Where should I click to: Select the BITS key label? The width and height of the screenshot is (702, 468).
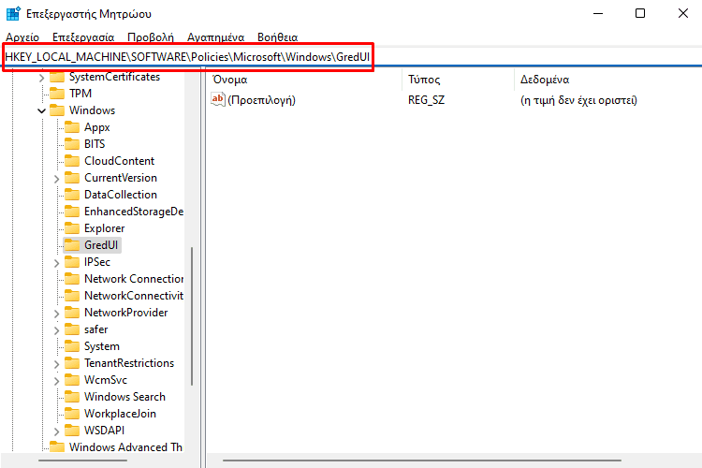coord(95,144)
